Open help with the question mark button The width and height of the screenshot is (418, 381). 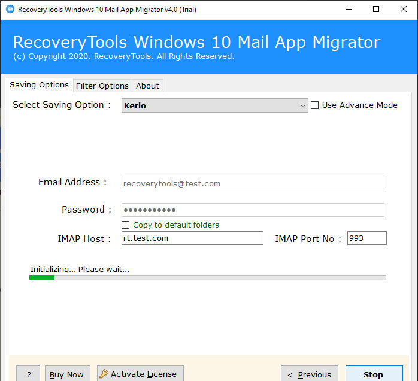[x=28, y=374]
